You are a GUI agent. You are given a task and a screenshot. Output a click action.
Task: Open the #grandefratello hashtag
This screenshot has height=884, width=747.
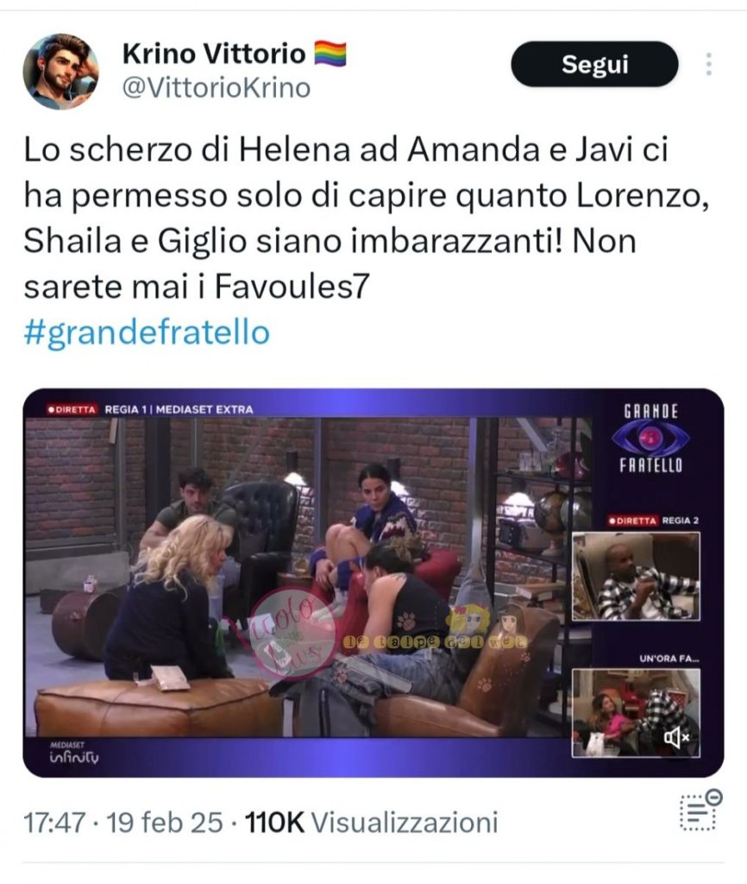[147, 332]
